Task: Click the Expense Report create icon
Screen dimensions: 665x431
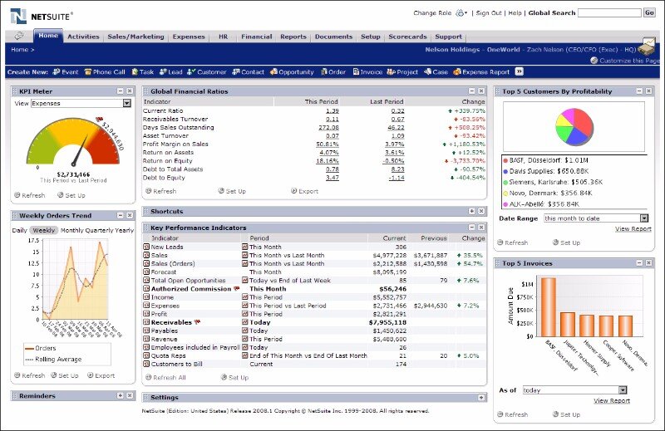Action: [455, 72]
